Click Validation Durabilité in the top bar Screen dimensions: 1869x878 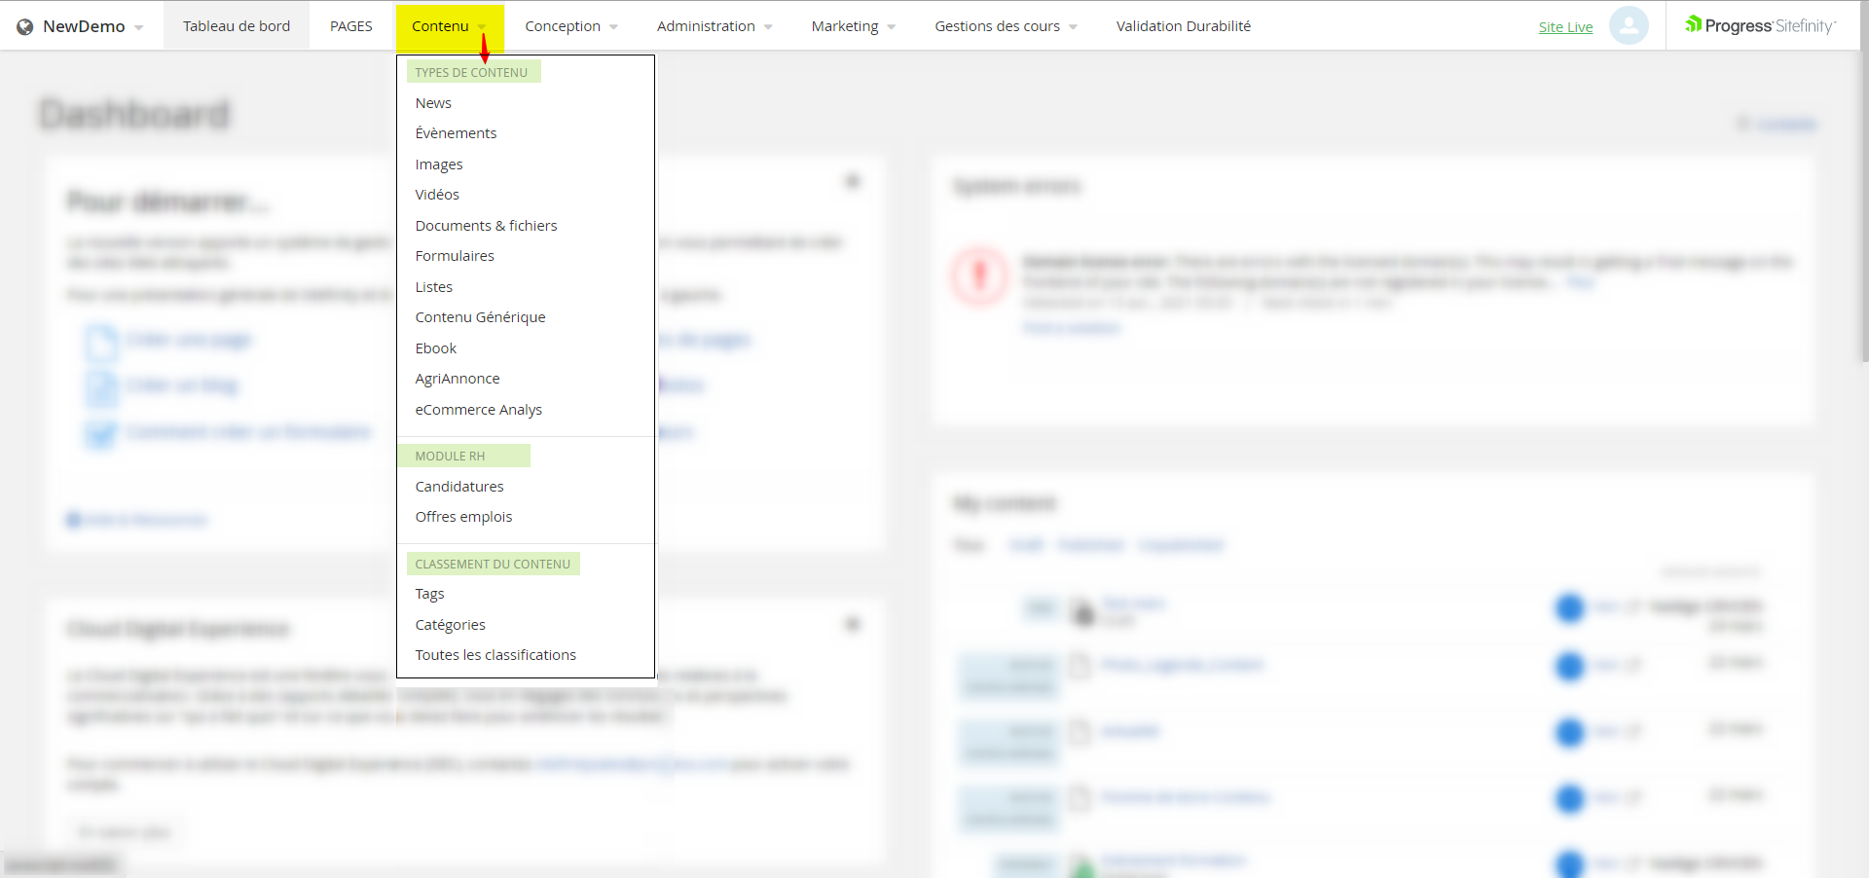coord(1183,26)
